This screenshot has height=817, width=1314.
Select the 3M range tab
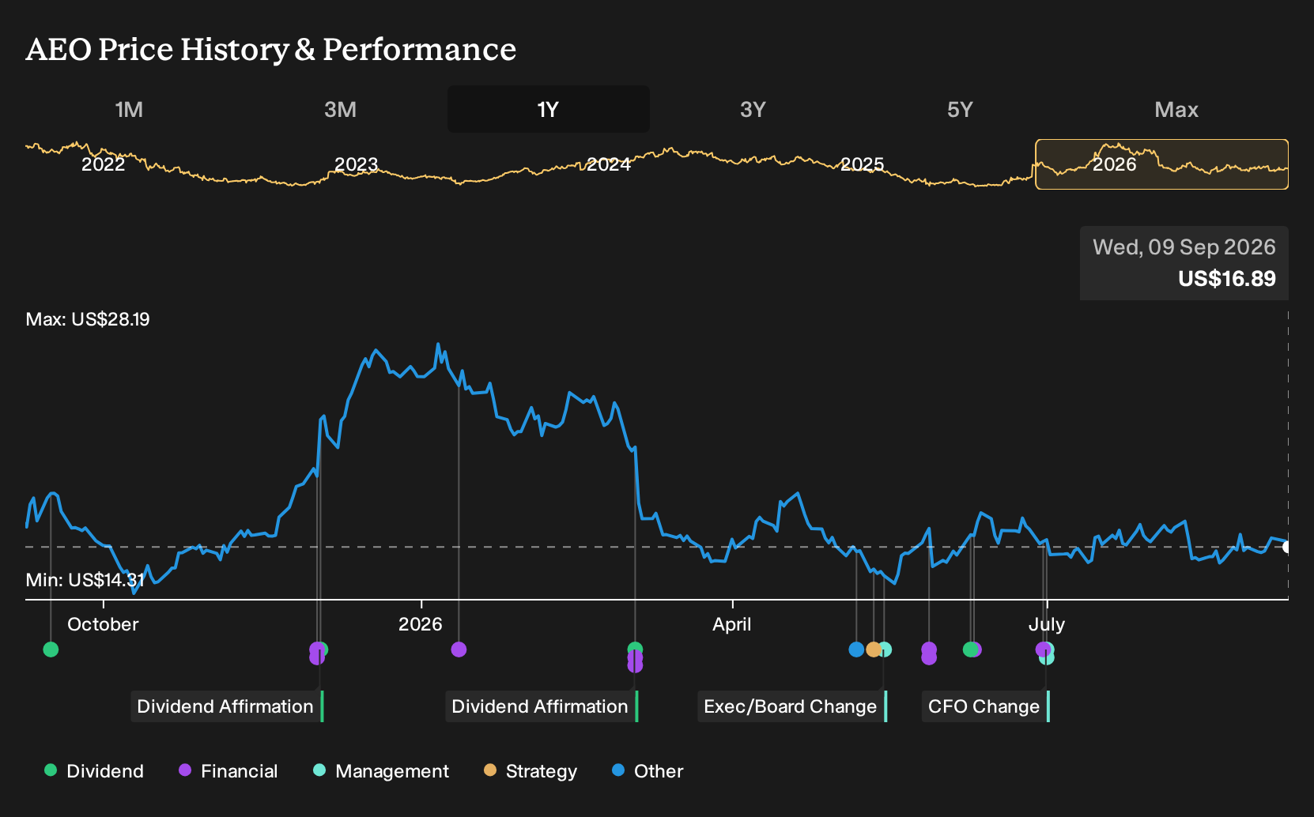coord(340,109)
